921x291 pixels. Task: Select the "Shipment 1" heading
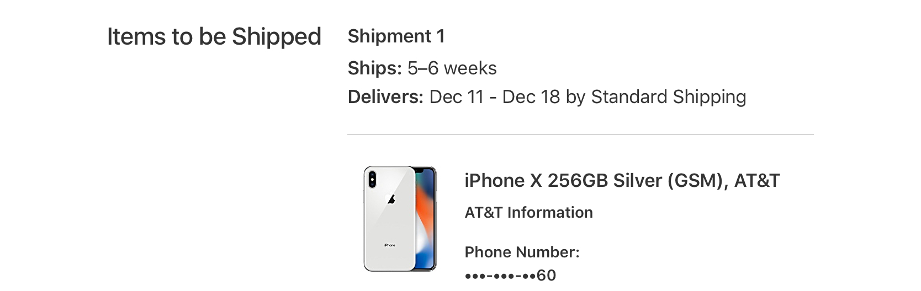click(396, 36)
